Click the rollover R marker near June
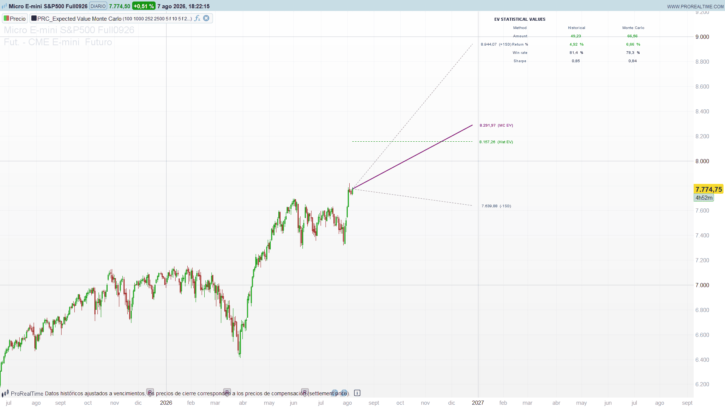Screen dimensions: 725x407 pyautogui.click(x=305, y=393)
